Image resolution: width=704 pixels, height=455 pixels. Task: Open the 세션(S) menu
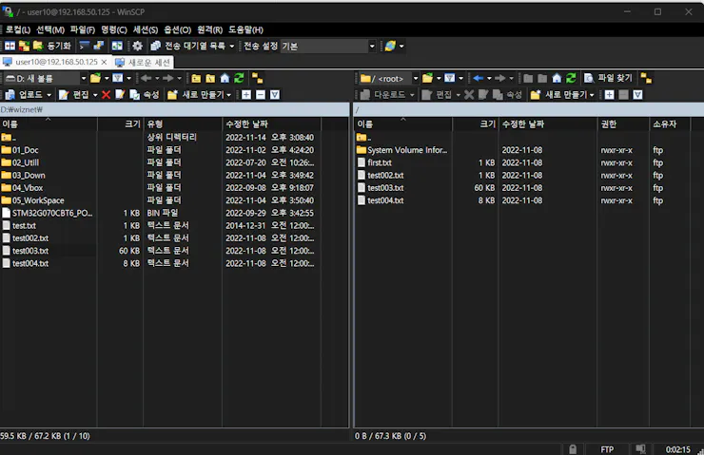tap(146, 29)
